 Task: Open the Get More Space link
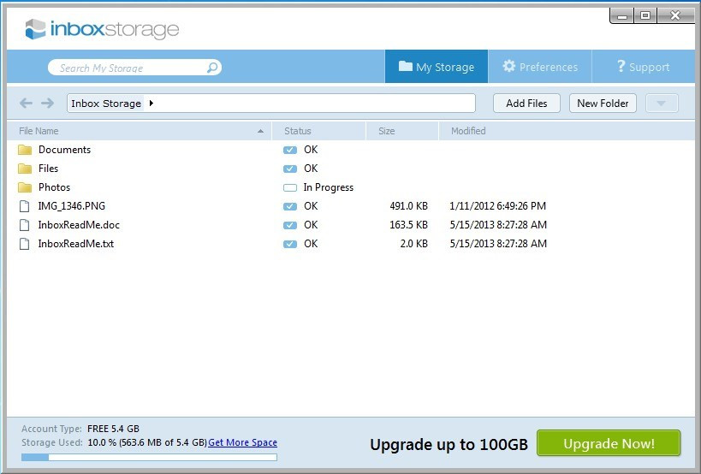pos(243,442)
